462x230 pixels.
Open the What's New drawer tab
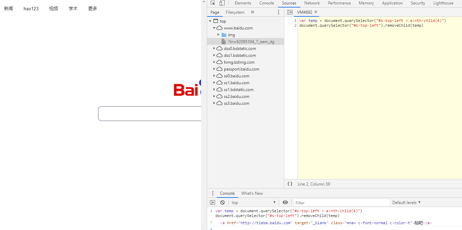(252, 193)
